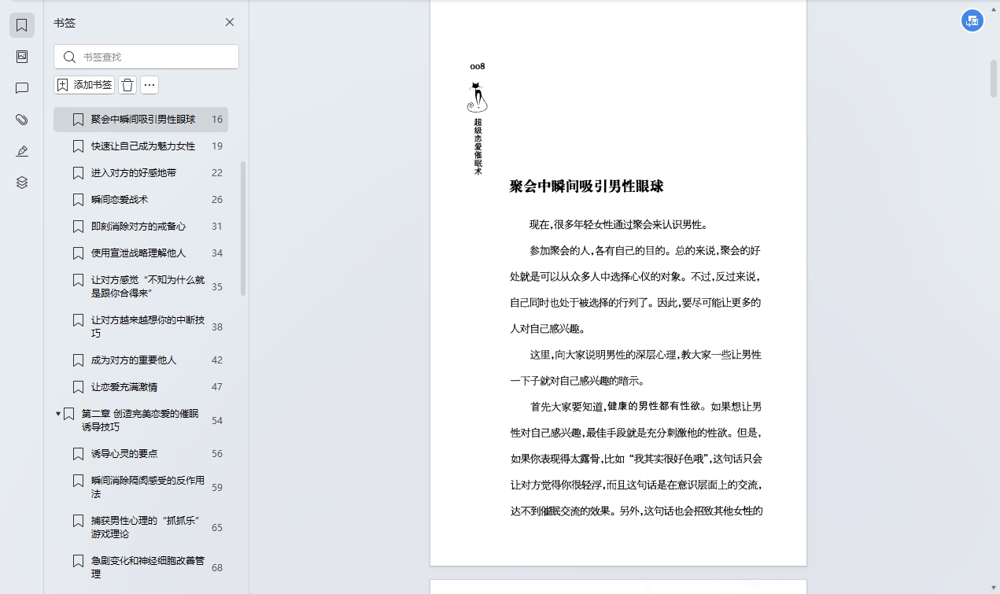The width and height of the screenshot is (1000, 594).
Task: Click the bookmark icon beside 诱导心灵的要点
Action: coord(78,454)
